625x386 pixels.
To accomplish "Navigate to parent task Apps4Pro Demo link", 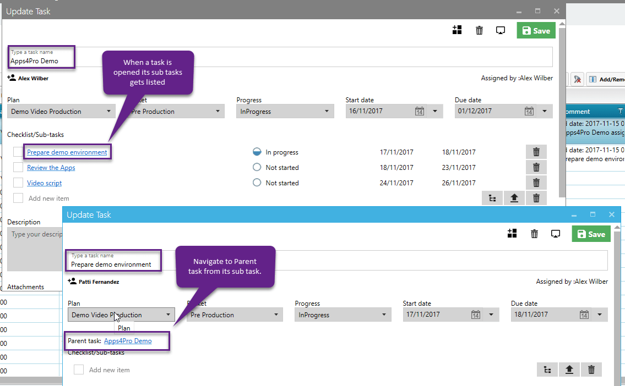I will [128, 340].
